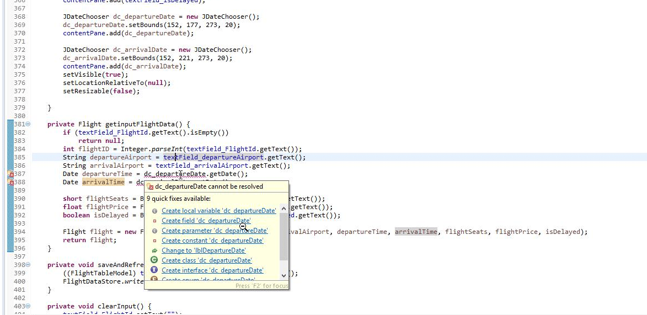Click highlighted 'arrivalTime' argument on line 394
The image size is (647, 315).
[416, 232]
